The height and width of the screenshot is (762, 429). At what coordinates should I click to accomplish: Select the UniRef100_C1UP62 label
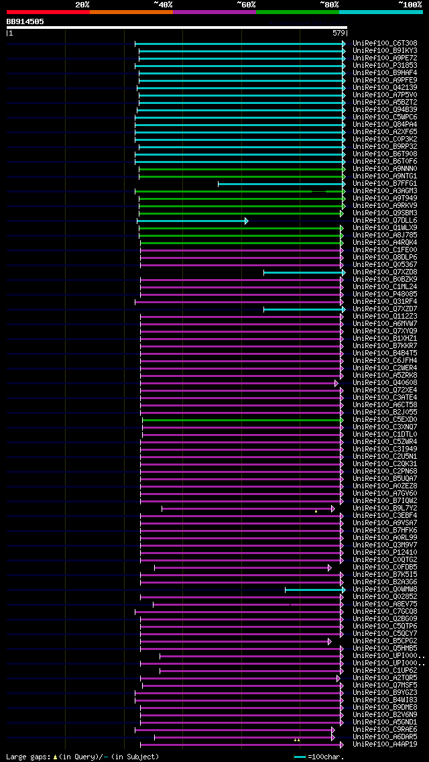click(x=385, y=671)
